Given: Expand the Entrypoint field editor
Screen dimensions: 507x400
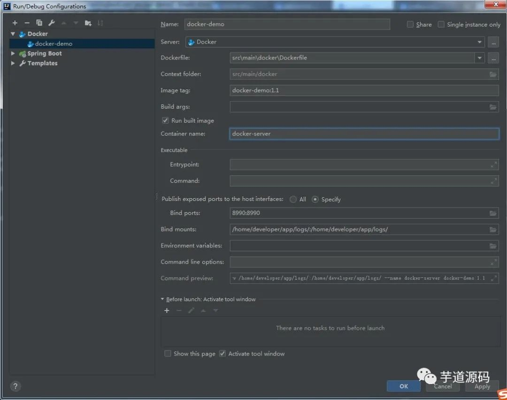Looking at the screenshot, I should (x=494, y=164).
